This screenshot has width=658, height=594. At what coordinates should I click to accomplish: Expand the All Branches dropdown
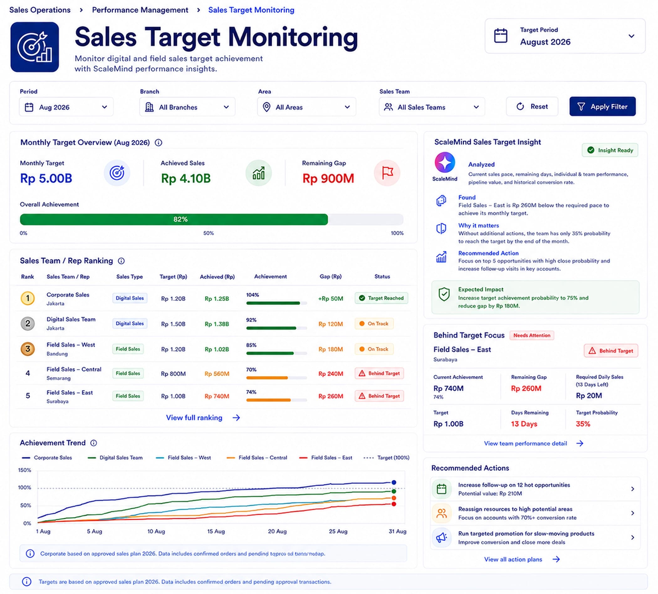click(187, 107)
